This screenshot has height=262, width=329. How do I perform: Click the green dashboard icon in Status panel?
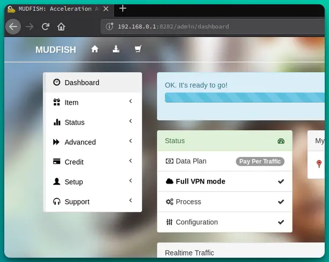tap(281, 141)
